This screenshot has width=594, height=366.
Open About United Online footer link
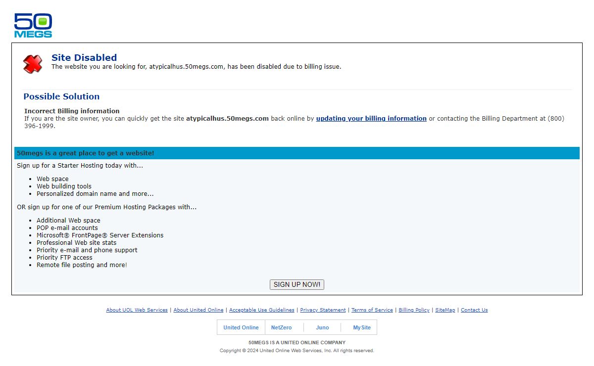198,310
